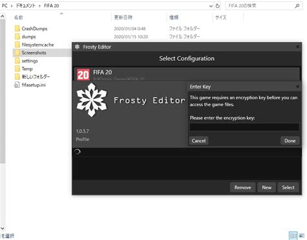Select the fifasetup.ini file

pos(34,85)
